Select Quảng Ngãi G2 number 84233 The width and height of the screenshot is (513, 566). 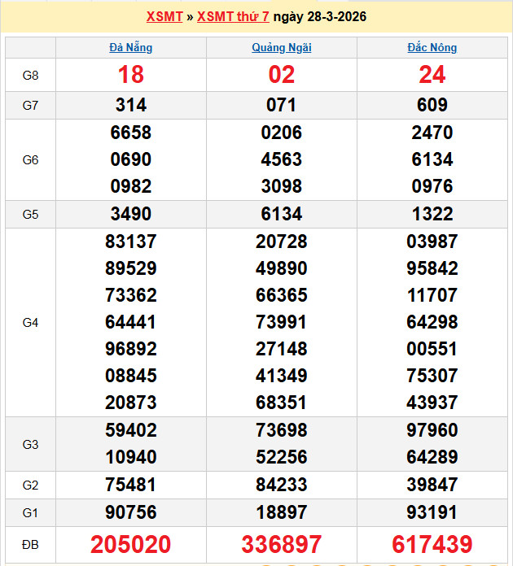pyautogui.click(x=282, y=485)
